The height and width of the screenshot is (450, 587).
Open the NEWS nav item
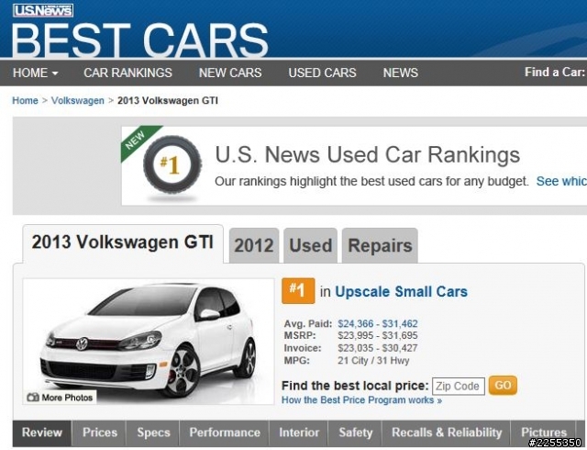click(401, 73)
